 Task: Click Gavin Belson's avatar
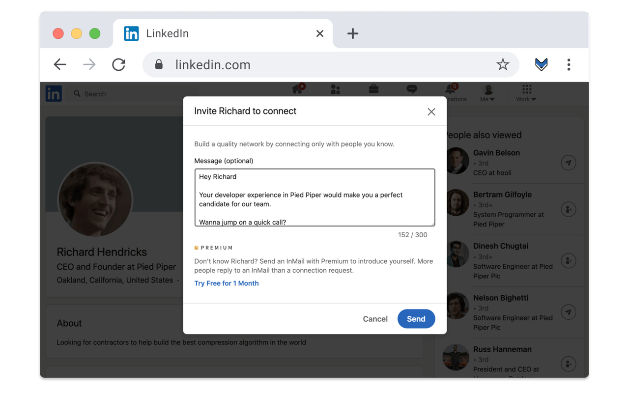(457, 161)
